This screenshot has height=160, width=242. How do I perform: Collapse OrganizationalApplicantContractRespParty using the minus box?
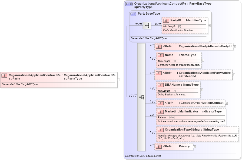(118, 79)
